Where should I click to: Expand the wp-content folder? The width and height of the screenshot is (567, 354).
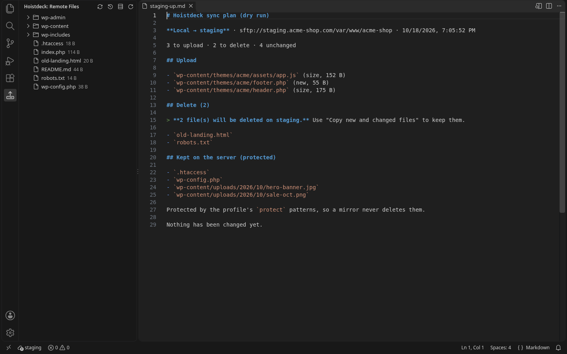(x=78, y=26)
